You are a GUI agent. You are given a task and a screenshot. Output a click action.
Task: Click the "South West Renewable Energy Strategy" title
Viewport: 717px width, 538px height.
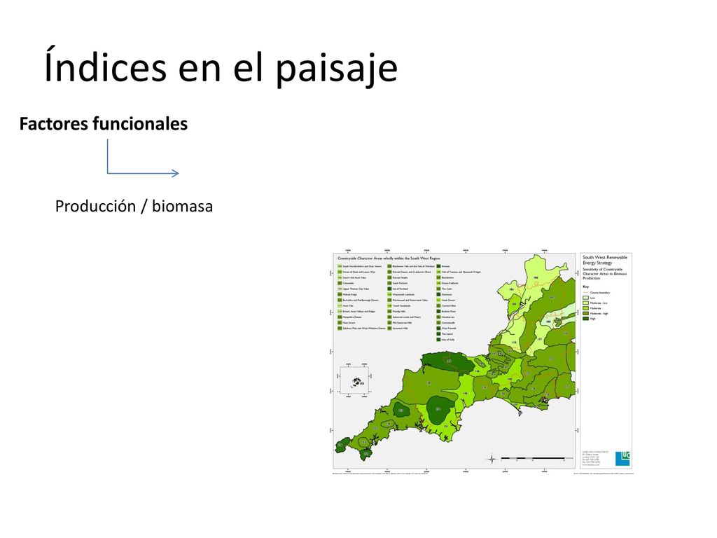pos(604,260)
